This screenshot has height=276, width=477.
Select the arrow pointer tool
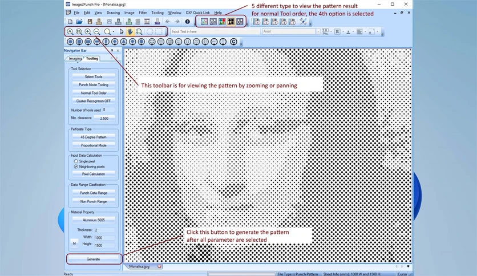(122, 31)
